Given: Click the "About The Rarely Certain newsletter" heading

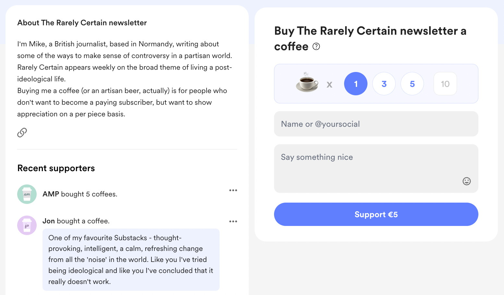Looking at the screenshot, I should click(x=82, y=23).
